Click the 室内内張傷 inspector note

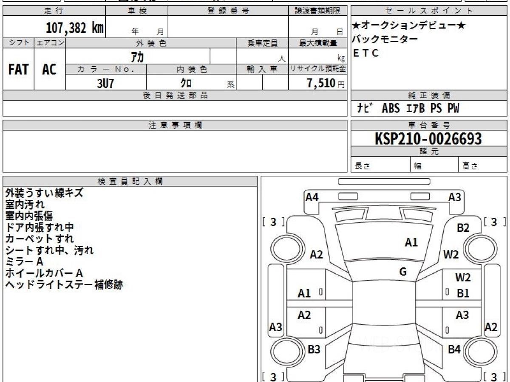29,216
